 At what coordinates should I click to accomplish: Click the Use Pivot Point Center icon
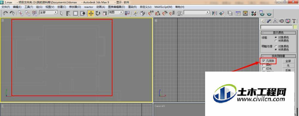127,13
